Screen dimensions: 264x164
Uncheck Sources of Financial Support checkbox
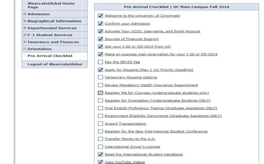coord(100,39)
